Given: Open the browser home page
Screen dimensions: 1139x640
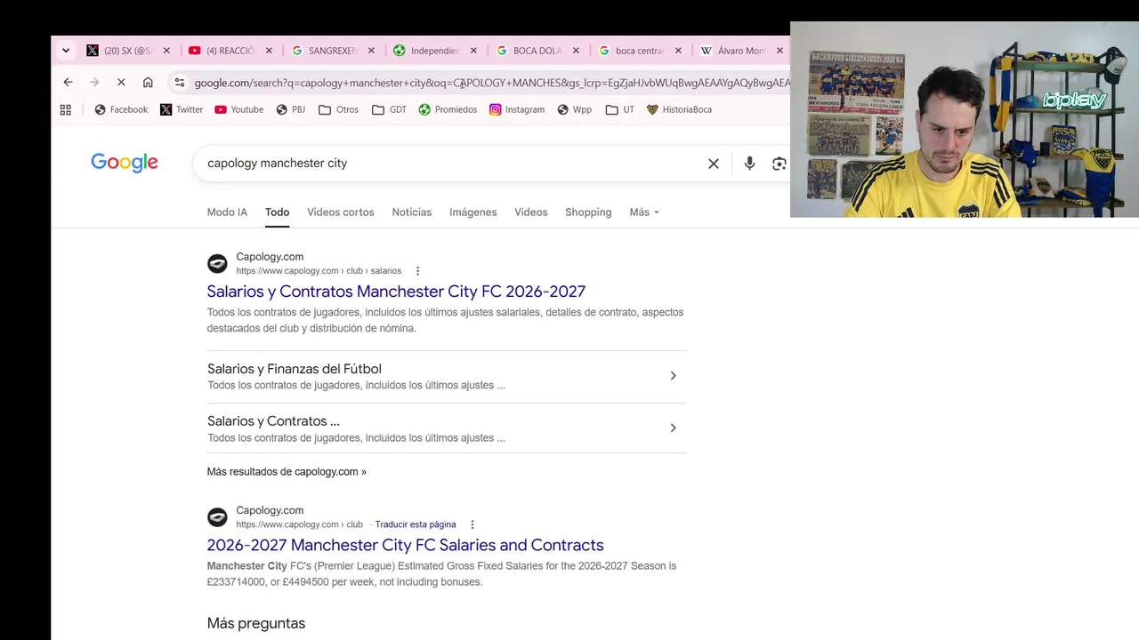Looking at the screenshot, I should pos(148,83).
